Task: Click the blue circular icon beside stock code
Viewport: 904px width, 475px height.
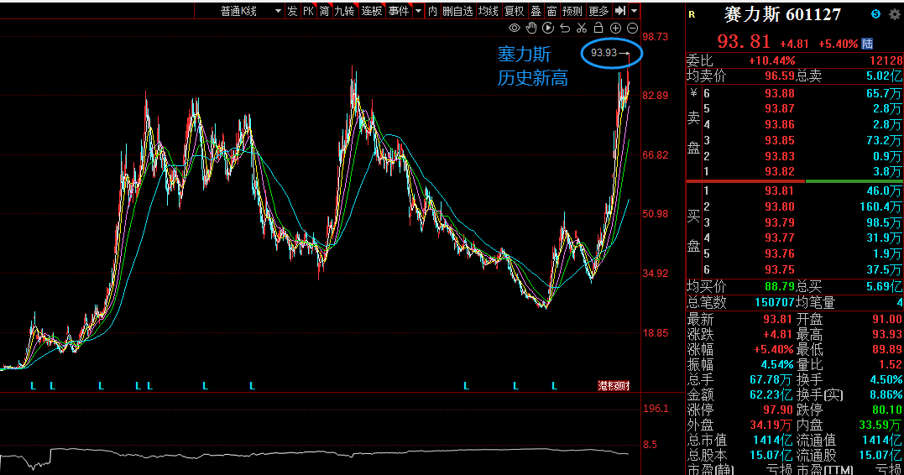Action: click(x=875, y=13)
